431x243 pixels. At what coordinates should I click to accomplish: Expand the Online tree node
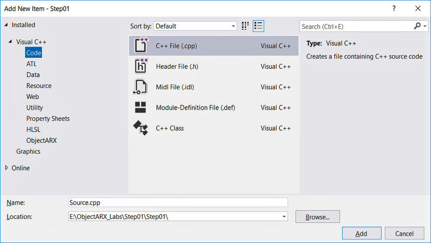(x=6, y=167)
